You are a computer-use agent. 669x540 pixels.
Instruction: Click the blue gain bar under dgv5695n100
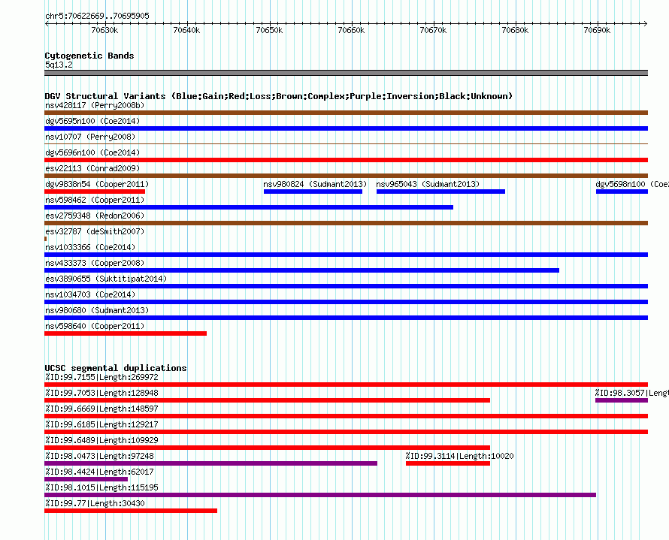point(346,128)
